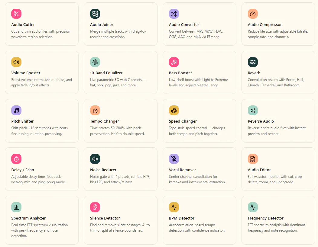The width and height of the screenshot is (318, 247).
Task: Click 'Cut and trim audio files' description
Action: tap(41, 34)
